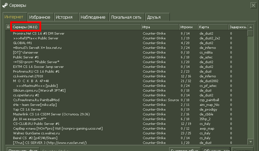Image resolution: width=259 pixels, height=151 pixels.
Task: Open the Локальная сеть tab
Action: tap(126, 17)
